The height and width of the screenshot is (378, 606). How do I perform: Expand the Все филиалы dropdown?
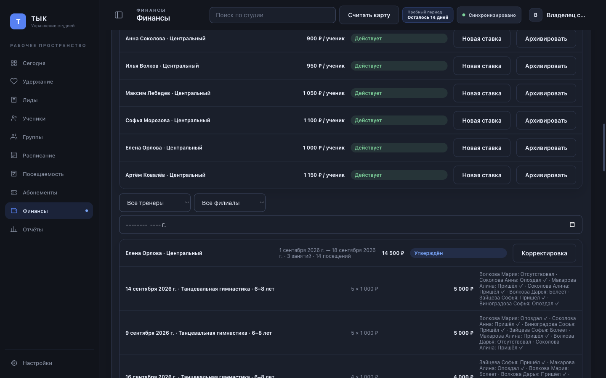pyautogui.click(x=230, y=203)
